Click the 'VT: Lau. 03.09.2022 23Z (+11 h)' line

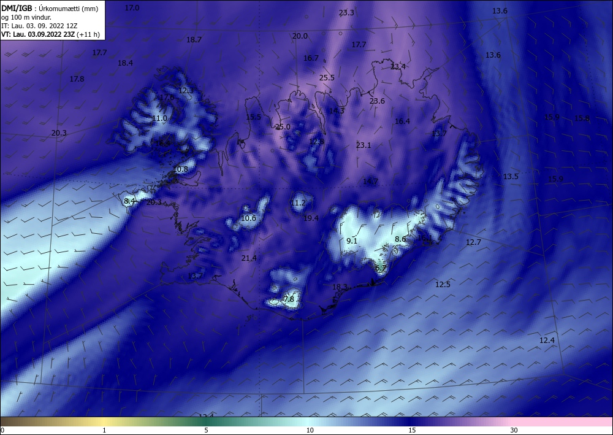click(50, 34)
